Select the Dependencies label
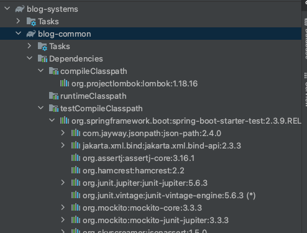The height and width of the screenshot is (233, 307). (x=76, y=59)
